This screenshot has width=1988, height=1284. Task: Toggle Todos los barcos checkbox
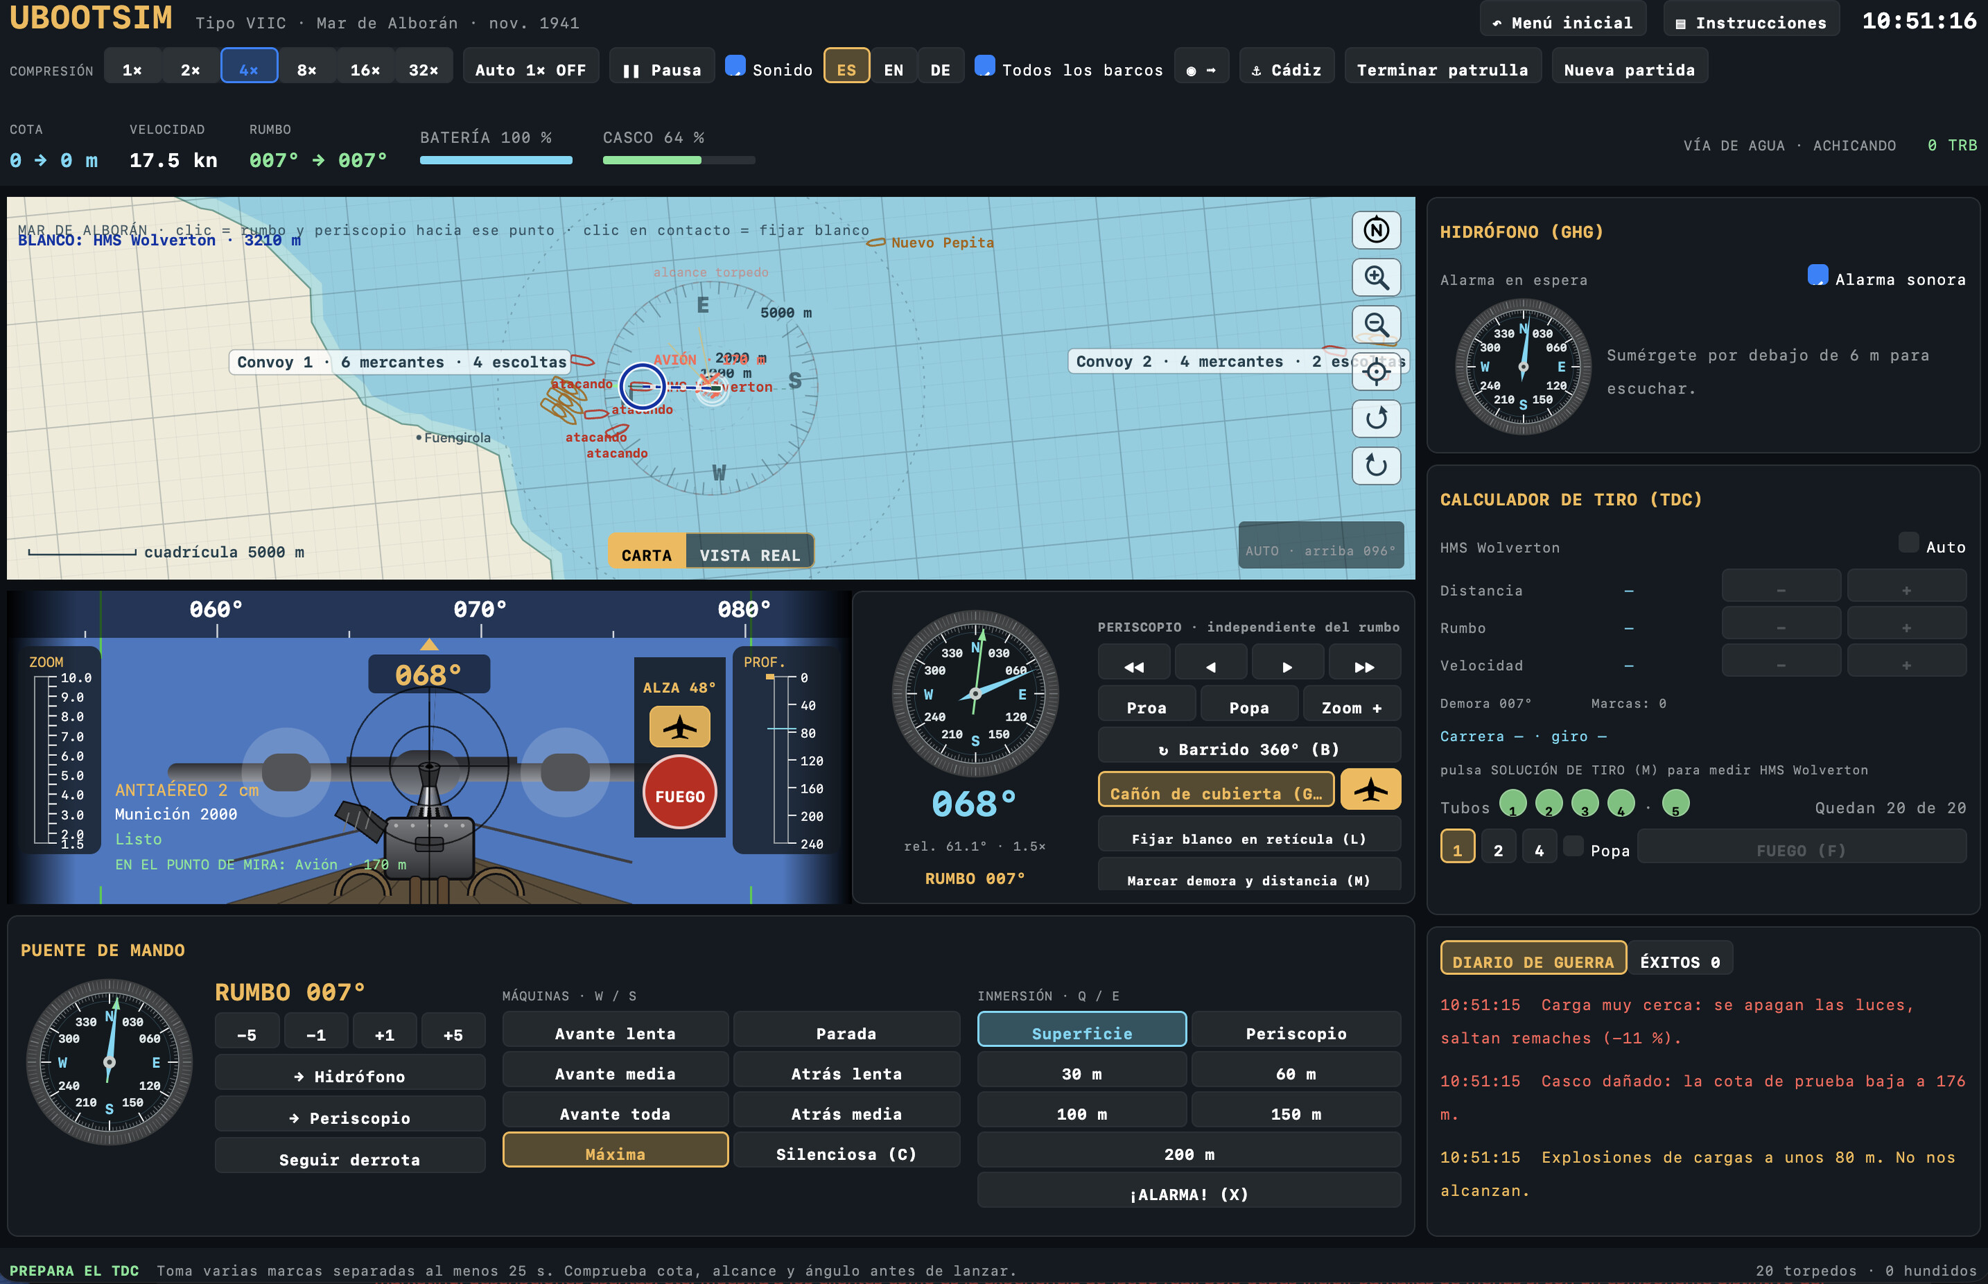pyautogui.click(x=984, y=66)
